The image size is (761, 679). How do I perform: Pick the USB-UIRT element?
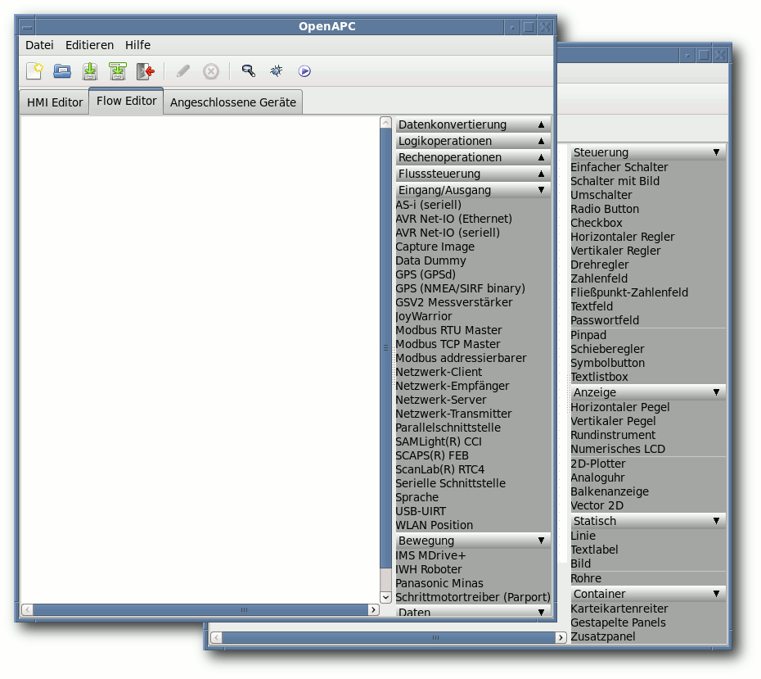421,511
